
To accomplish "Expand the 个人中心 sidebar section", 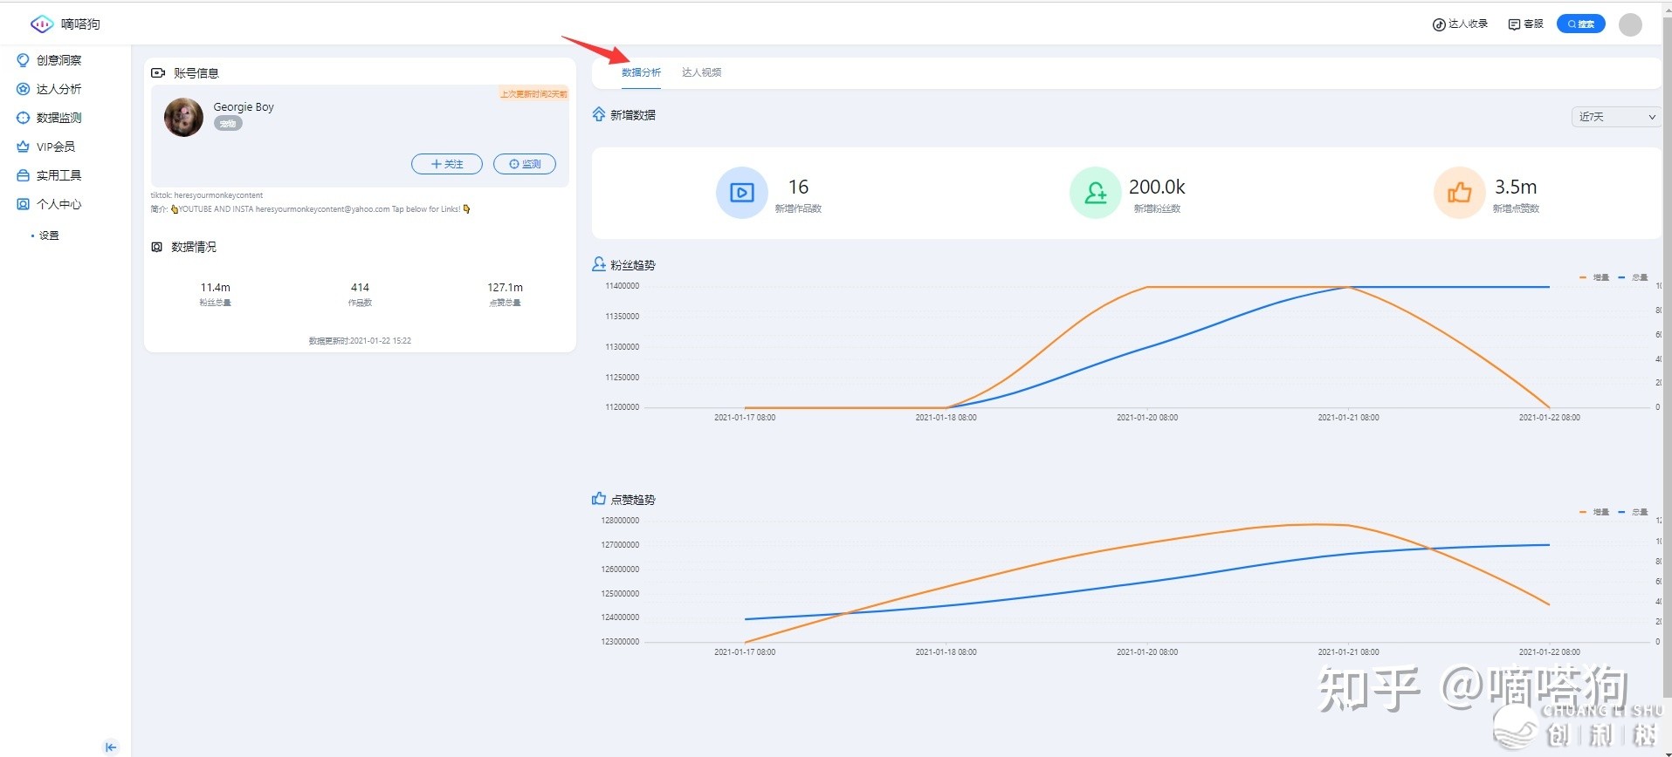I will (58, 204).
